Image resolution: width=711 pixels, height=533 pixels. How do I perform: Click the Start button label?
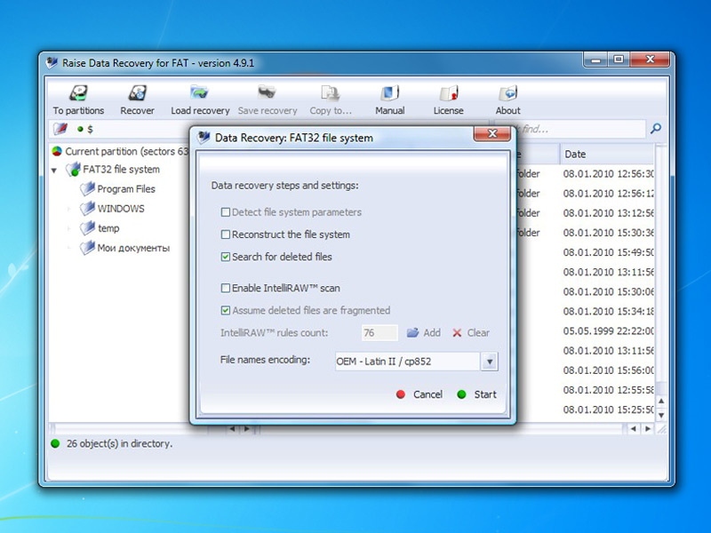485,394
